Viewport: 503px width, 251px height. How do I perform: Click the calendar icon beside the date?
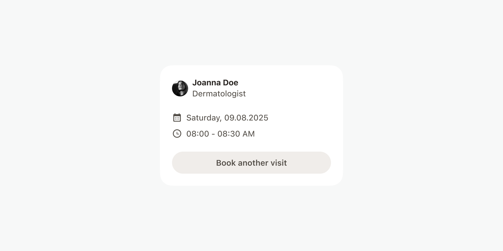tap(177, 117)
